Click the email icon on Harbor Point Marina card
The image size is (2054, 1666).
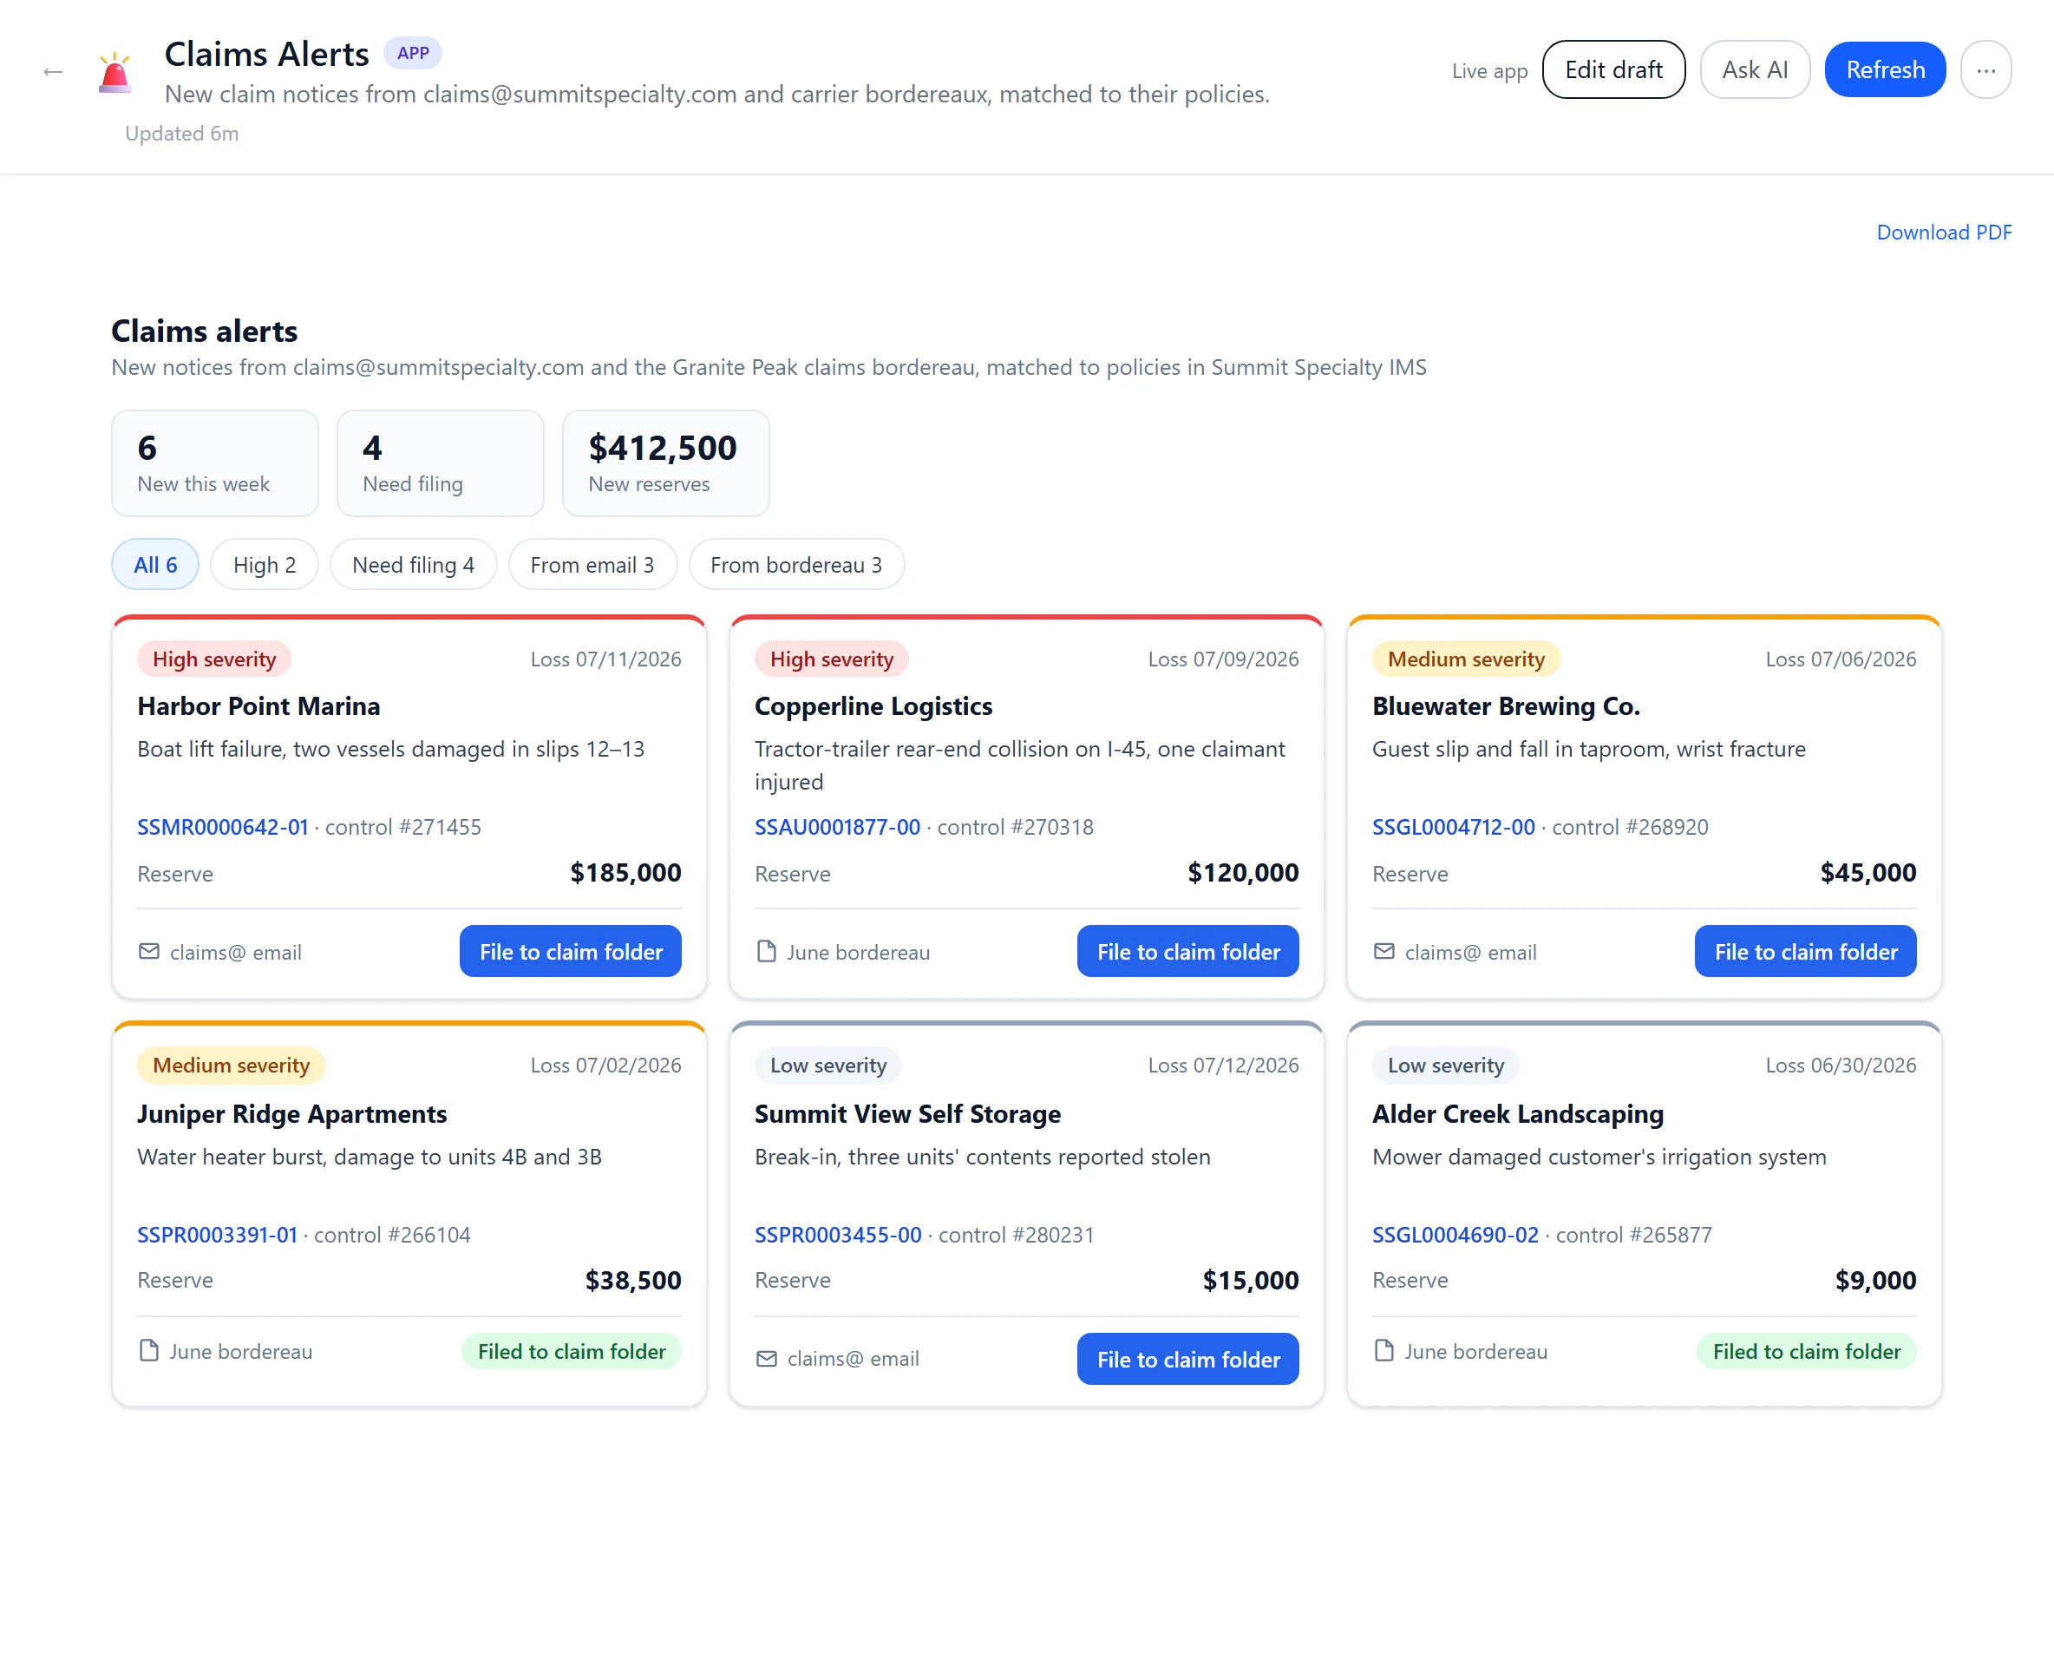(x=148, y=951)
